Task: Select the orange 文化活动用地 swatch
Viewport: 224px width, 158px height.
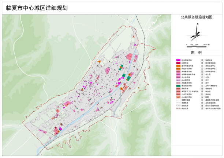Action: coord(178,68)
